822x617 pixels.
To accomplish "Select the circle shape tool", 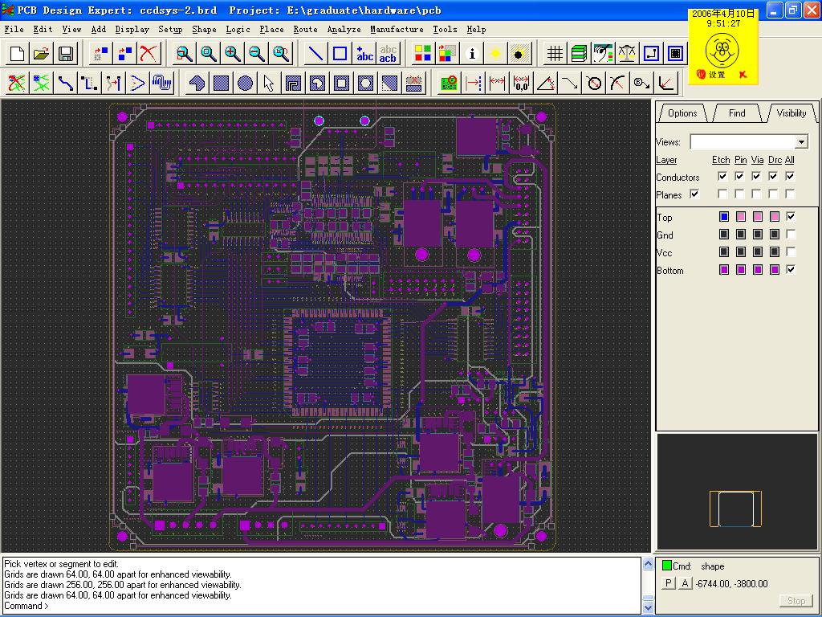I will [246, 83].
